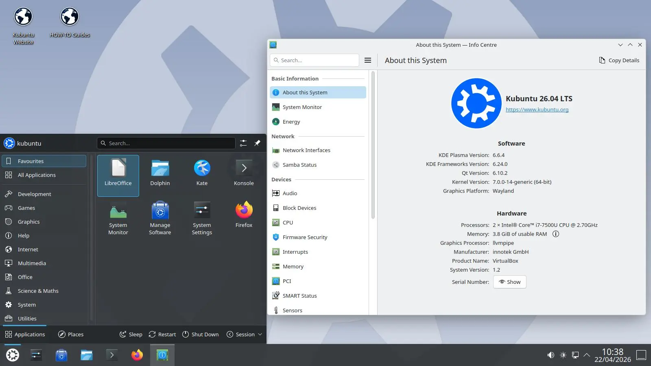651x366 pixels.
Task: Click the Kubuntu application launcher taskbar button
Action: point(13,355)
